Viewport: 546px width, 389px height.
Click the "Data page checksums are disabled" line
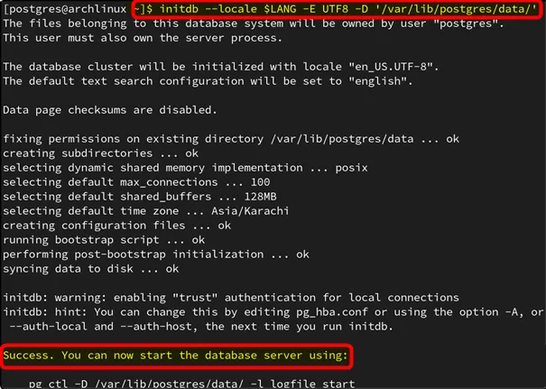(110, 110)
